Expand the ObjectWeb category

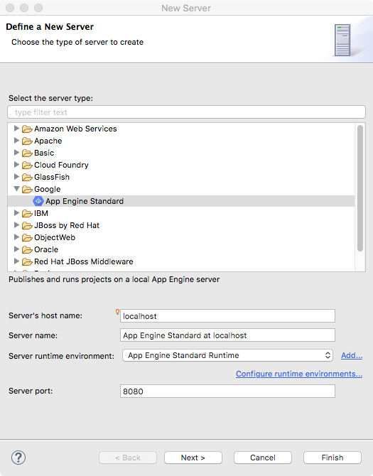(x=16, y=237)
